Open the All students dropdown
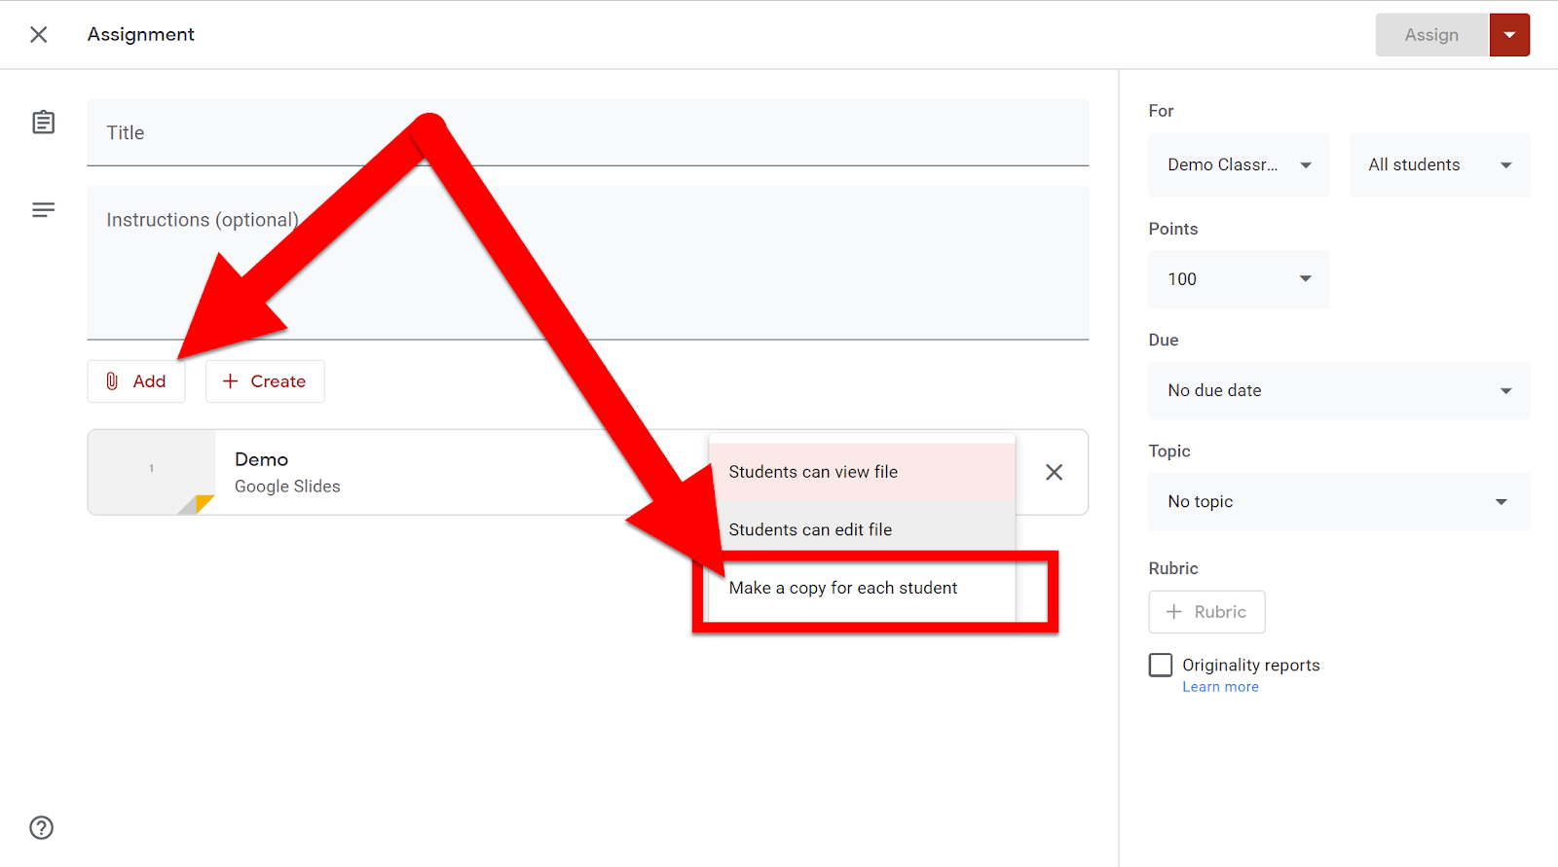Image resolution: width=1558 pixels, height=867 pixels. point(1439,164)
